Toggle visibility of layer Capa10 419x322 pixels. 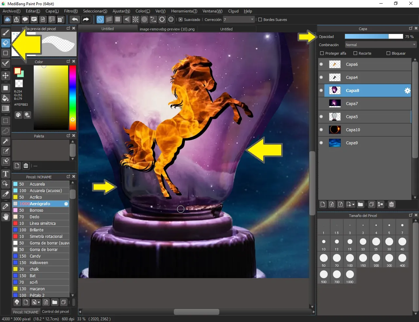coord(321,130)
